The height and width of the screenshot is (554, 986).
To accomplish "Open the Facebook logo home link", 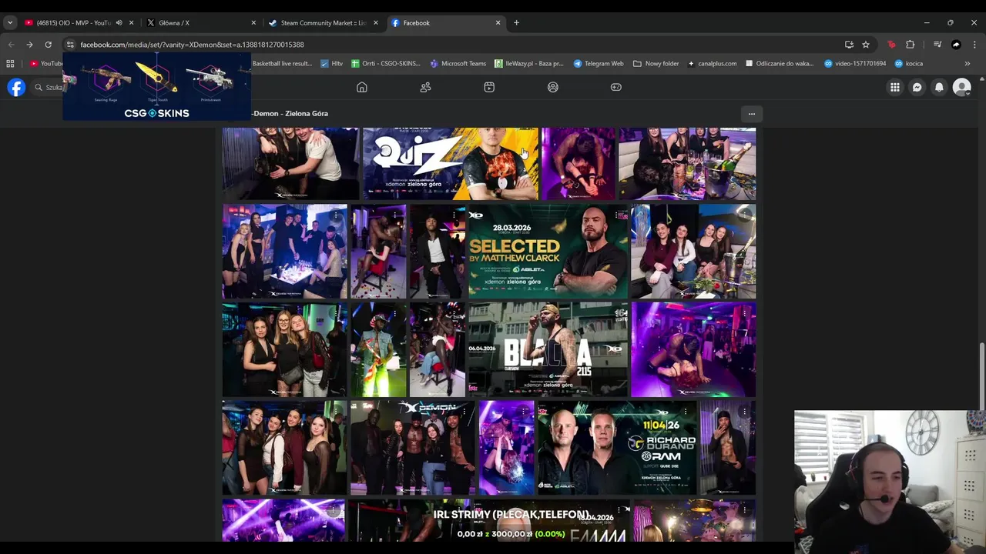I will coord(16,87).
